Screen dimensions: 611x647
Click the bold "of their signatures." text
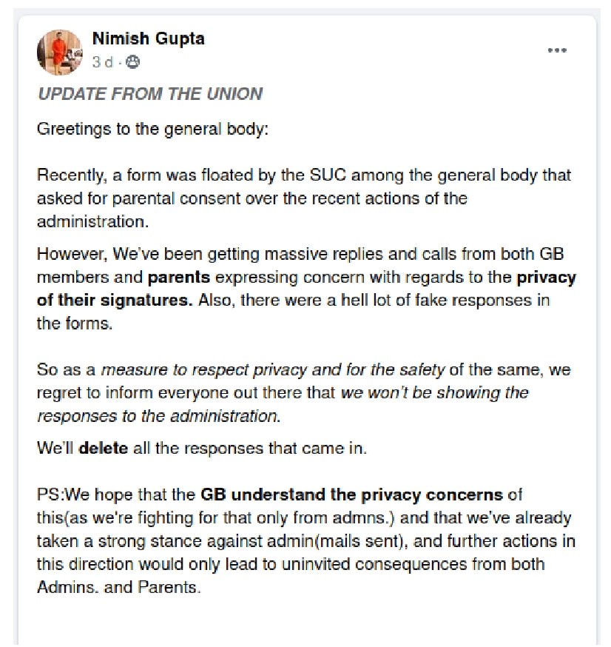click(x=101, y=301)
